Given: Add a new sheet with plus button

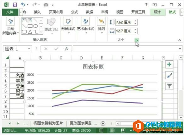Looking at the screenshot, I should pos(103,123).
